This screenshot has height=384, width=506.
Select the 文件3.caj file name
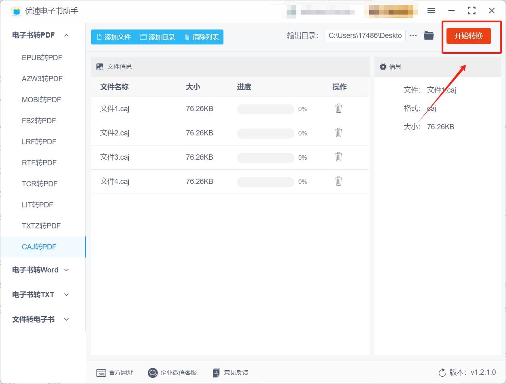115,157
